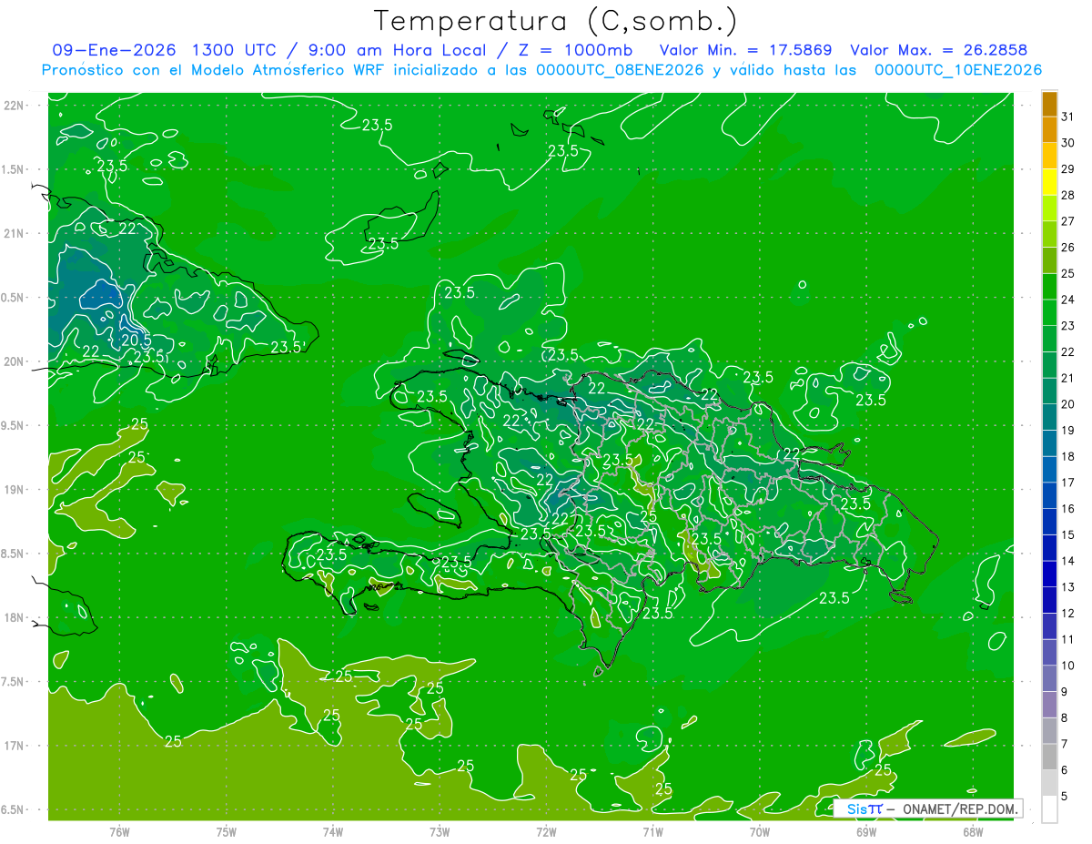Click latitude axis label '20N'
The image size is (1092, 844).
click(15, 361)
